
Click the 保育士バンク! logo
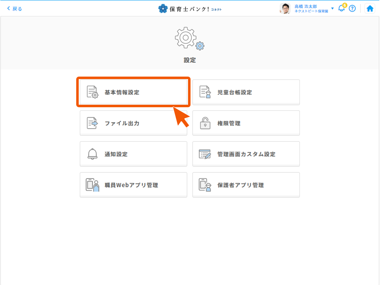point(190,9)
